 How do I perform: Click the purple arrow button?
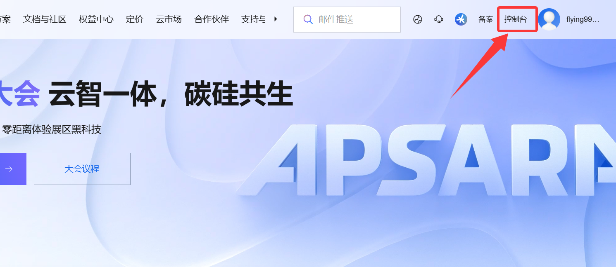click(10, 169)
